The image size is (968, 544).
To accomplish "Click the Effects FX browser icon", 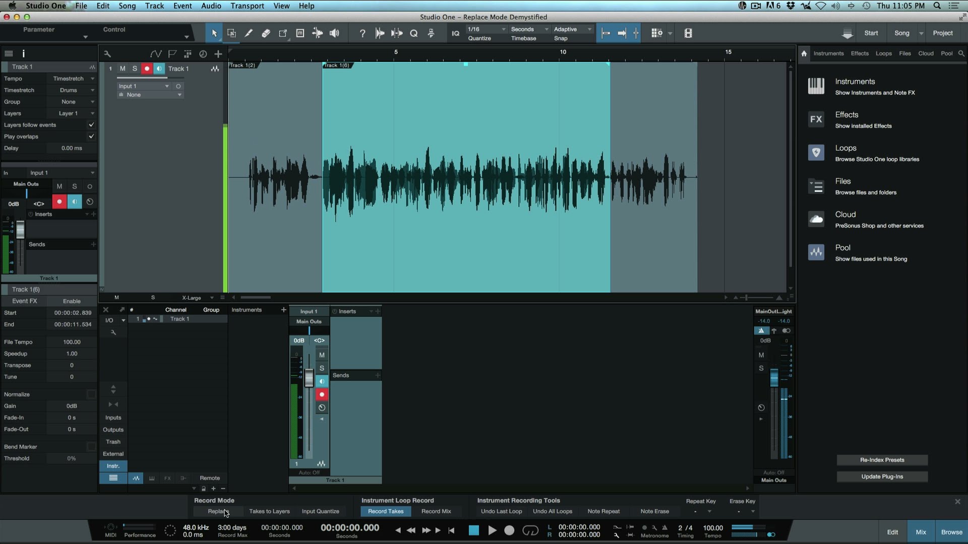I will [816, 119].
